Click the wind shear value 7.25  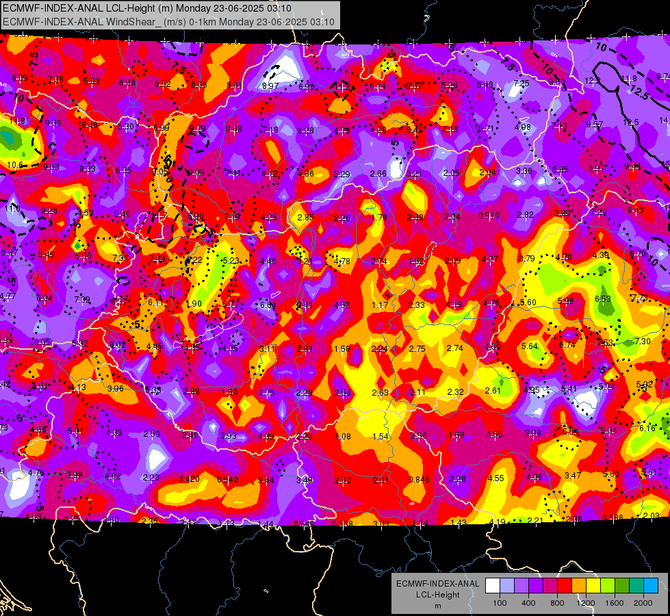point(521,84)
